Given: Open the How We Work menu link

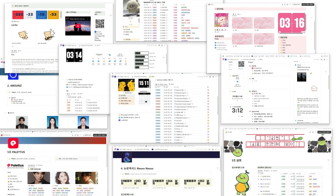Looking at the screenshot, I should coord(13,179).
